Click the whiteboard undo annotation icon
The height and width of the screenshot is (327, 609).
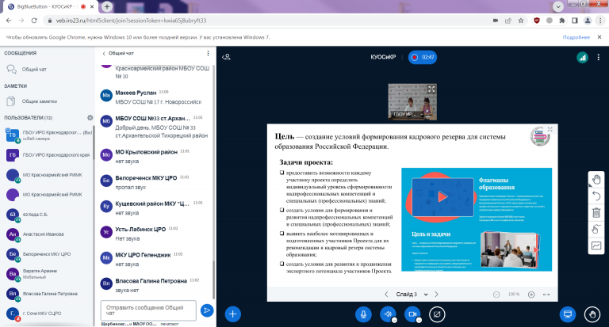(596, 196)
